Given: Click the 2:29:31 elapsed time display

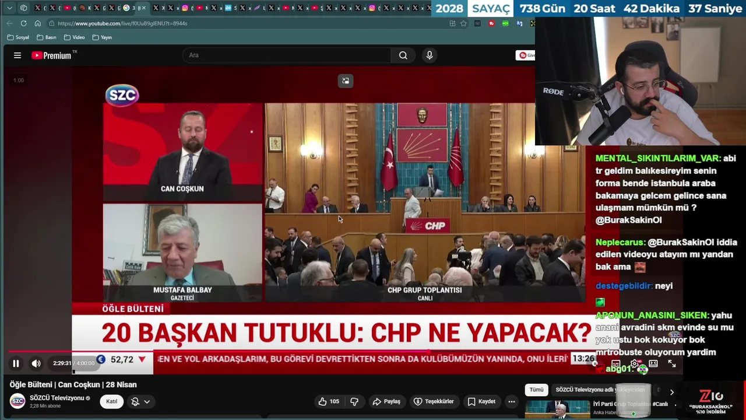Looking at the screenshot, I should pos(62,363).
